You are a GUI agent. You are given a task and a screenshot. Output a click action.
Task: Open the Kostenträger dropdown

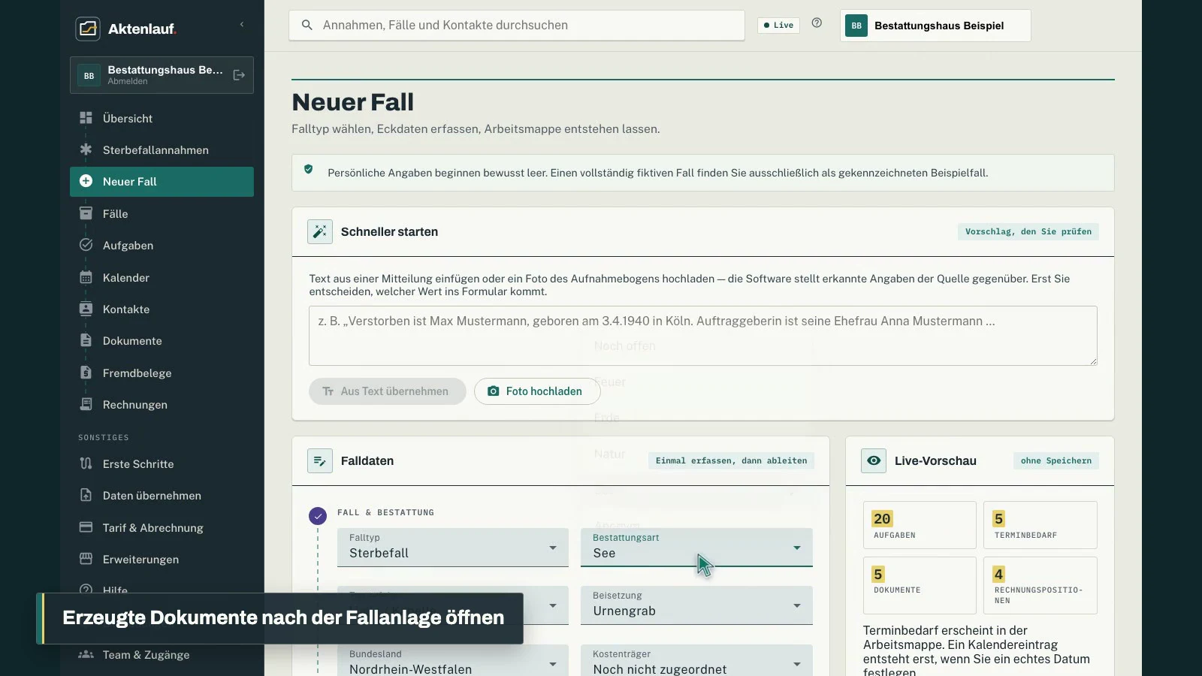[696, 661]
